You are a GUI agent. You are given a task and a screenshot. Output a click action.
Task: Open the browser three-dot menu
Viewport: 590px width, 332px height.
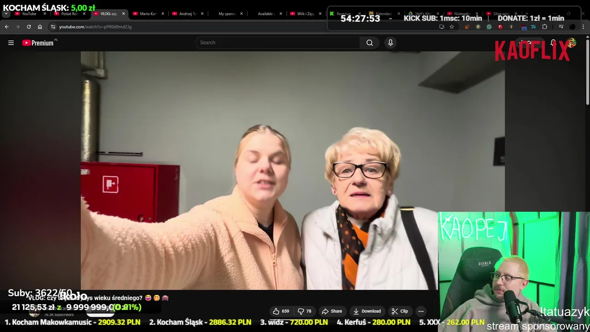(x=583, y=27)
